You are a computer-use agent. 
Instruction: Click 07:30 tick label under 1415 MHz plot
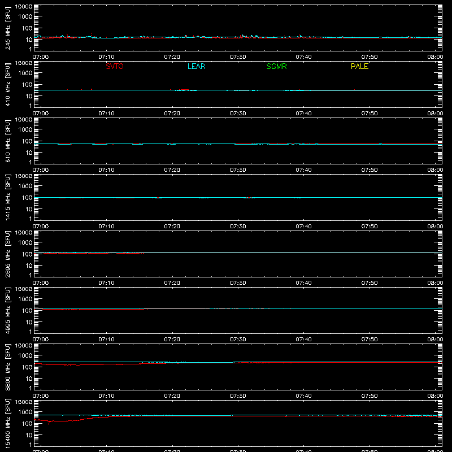pos(238,227)
